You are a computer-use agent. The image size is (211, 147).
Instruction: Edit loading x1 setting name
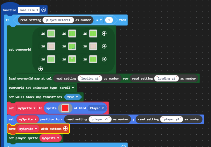tap(90, 79)
